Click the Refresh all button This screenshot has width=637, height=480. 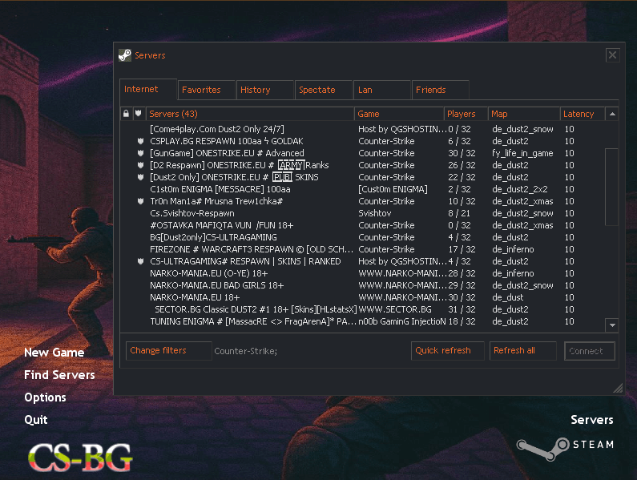[523, 351]
